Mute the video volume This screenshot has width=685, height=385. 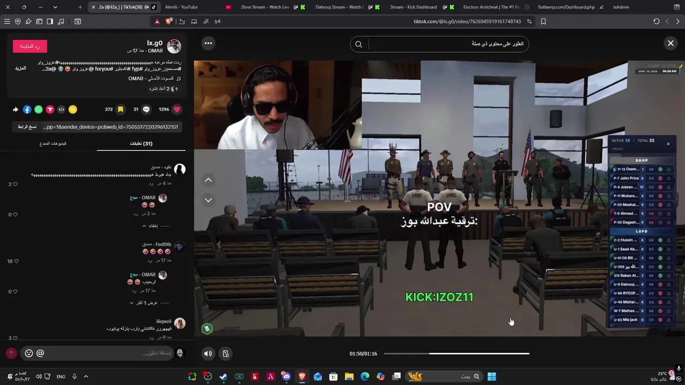(x=208, y=353)
